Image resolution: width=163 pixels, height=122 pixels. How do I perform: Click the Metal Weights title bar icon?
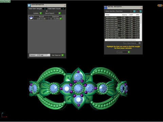[x=106, y=7]
